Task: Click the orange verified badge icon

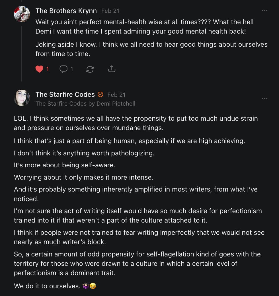Action: tap(100, 94)
